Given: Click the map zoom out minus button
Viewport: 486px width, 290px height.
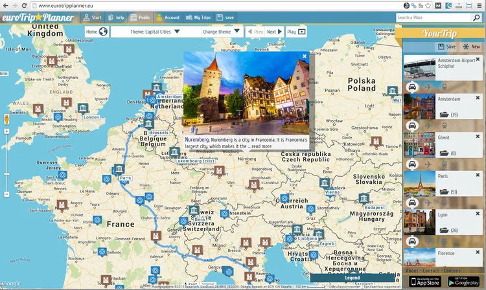Looking at the screenshot, I should tap(6, 194).
